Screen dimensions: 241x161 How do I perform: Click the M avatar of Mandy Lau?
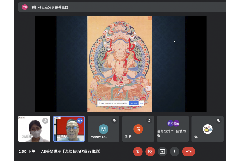[x=103, y=129]
